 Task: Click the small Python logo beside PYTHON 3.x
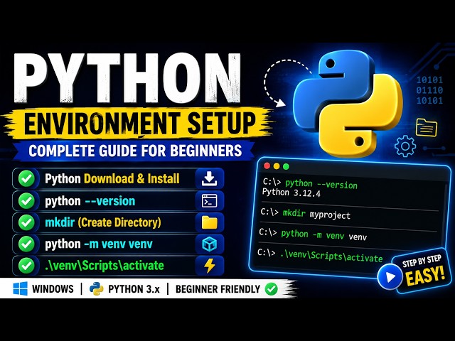tap(97, 289)
